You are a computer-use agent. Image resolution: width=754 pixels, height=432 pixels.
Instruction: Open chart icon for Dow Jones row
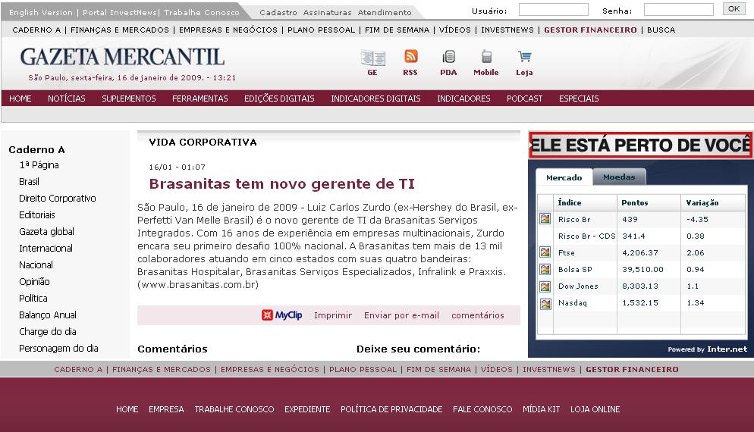(x=545, y=286)
